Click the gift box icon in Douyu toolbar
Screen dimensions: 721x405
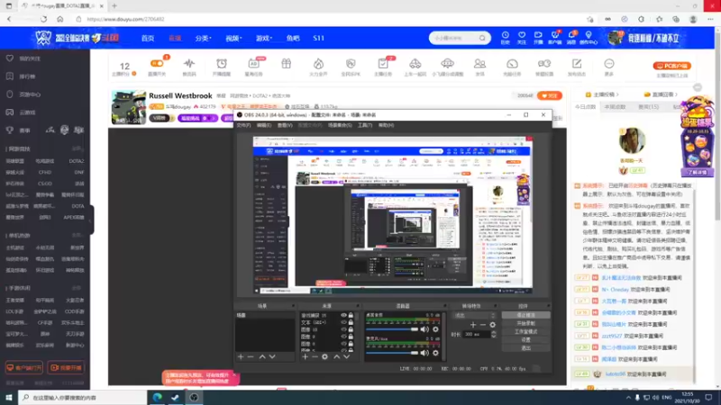[x=287, y=64]
